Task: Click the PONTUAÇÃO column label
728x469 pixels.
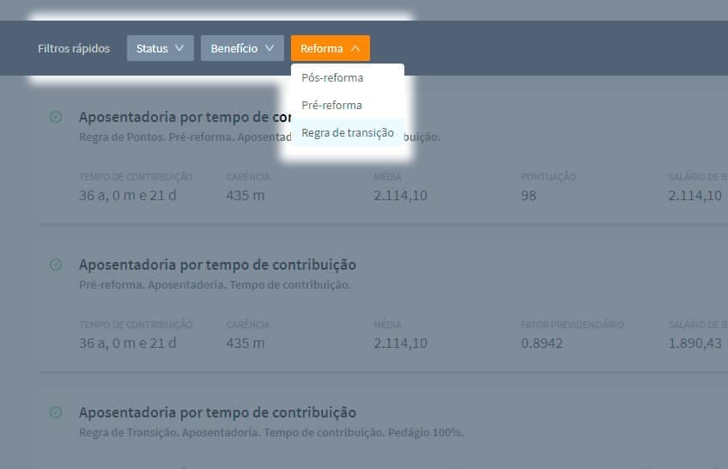Action: tap(549, 177)
